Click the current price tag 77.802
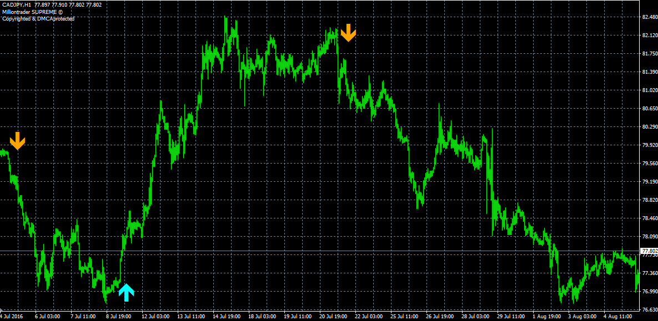The width and height of the screenshot is (658, 321). point(649,251)
